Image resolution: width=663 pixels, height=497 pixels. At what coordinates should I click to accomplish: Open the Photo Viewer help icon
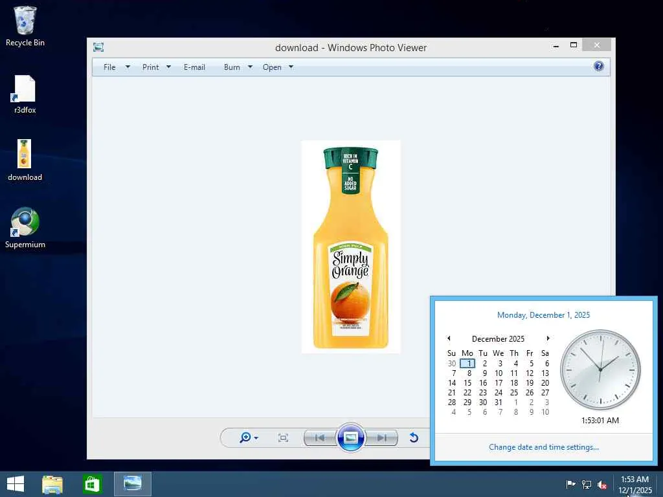(x=598, y=66)
